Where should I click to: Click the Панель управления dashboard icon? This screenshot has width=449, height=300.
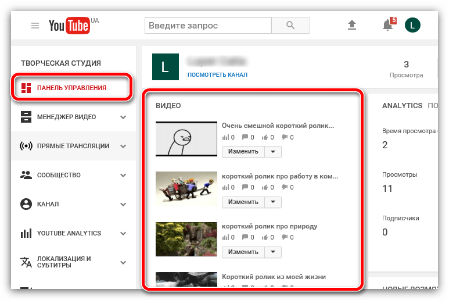(x=26, y=88)
